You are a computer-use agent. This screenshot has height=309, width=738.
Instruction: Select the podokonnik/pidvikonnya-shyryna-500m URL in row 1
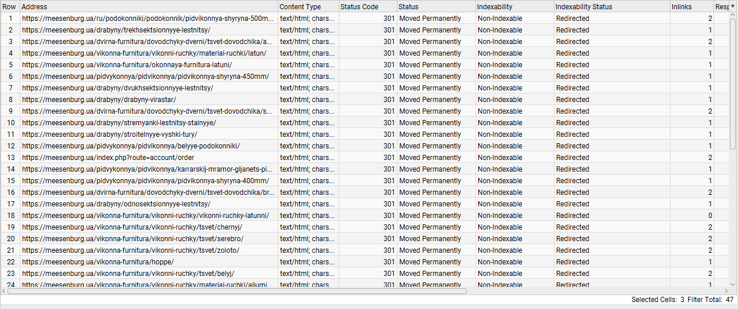coord(148,19)
